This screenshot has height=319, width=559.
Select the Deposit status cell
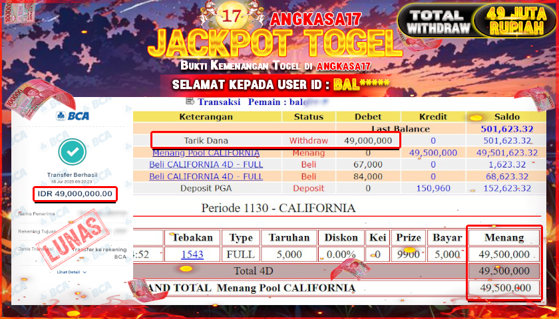(309, 188)
